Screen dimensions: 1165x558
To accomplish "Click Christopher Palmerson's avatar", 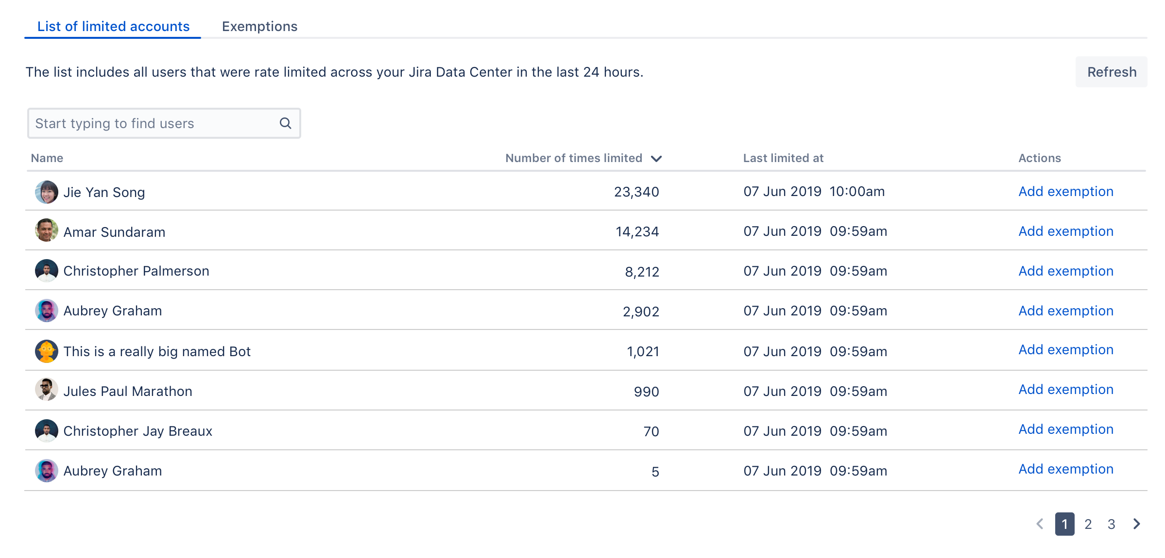I will [x=47, y=271].
